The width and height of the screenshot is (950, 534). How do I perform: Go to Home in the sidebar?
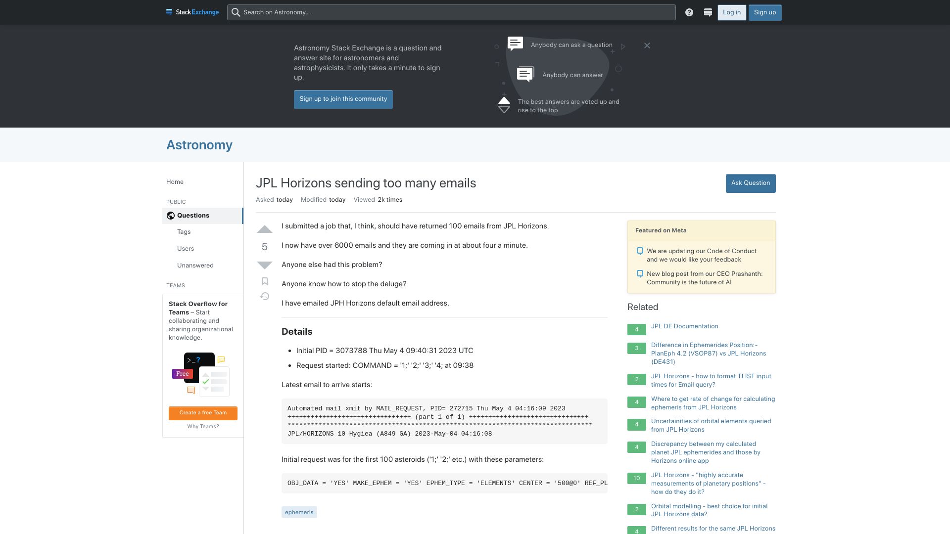click(175, 182)
